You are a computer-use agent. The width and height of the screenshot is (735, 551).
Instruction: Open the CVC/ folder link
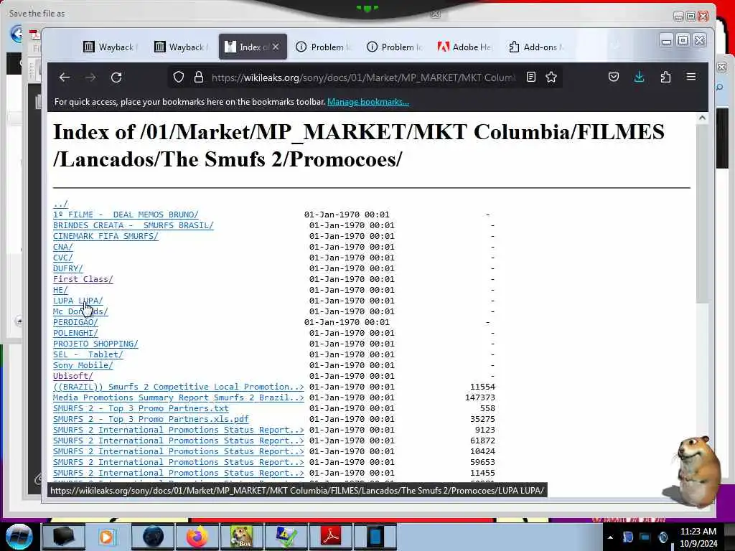(63, 258)
